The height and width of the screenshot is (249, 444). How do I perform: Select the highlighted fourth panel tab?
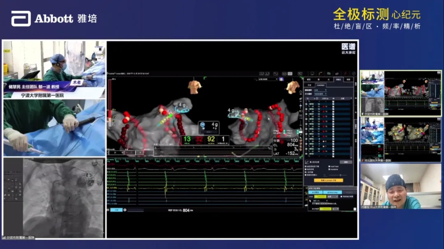tap(338, 80)
